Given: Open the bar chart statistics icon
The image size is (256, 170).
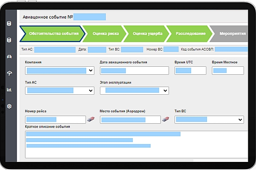Looking at the screenshot, I should (9, 90).
